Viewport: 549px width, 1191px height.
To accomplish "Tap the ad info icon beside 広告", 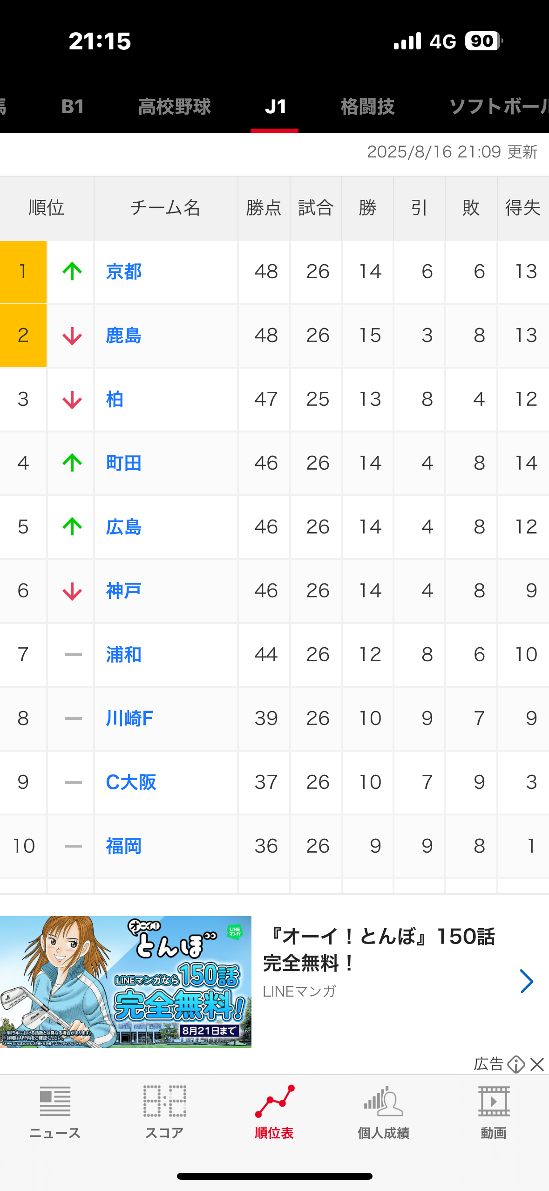I will (516, 1064).
